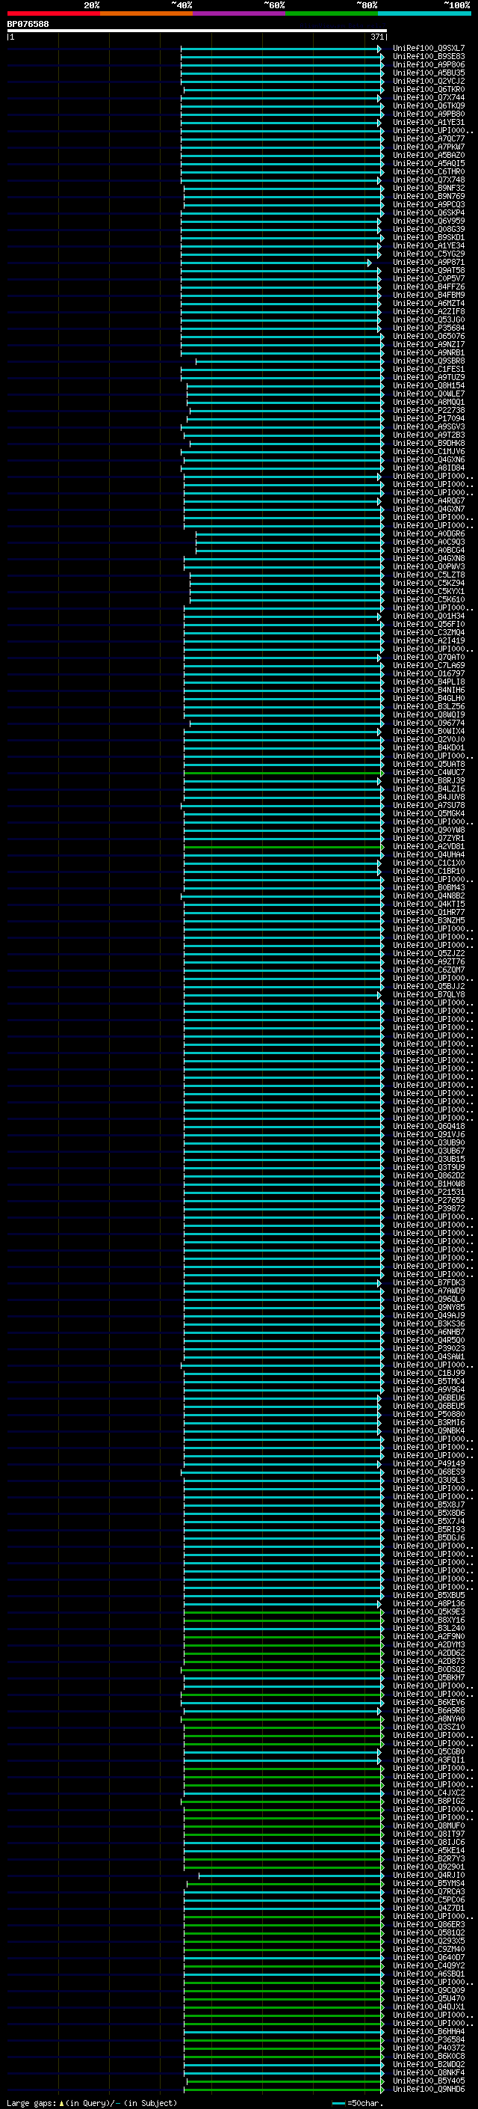Screen dimensions: 478x2109
Task: Select hit label UniRef100_Q96QL0
Action: 428,1299
